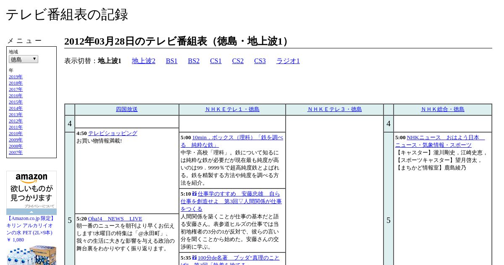Open the 4:50 テレビショッピング program link
Screen dimensions: 504x265
tap(113, 133)
